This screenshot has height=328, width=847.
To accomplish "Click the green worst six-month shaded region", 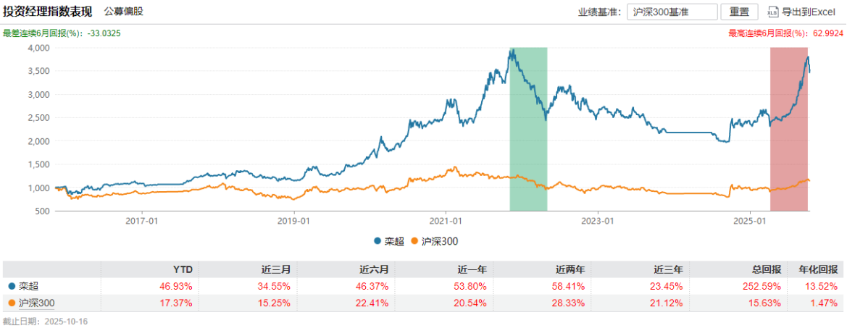I will pyautogui.click(x=528, y=130).
